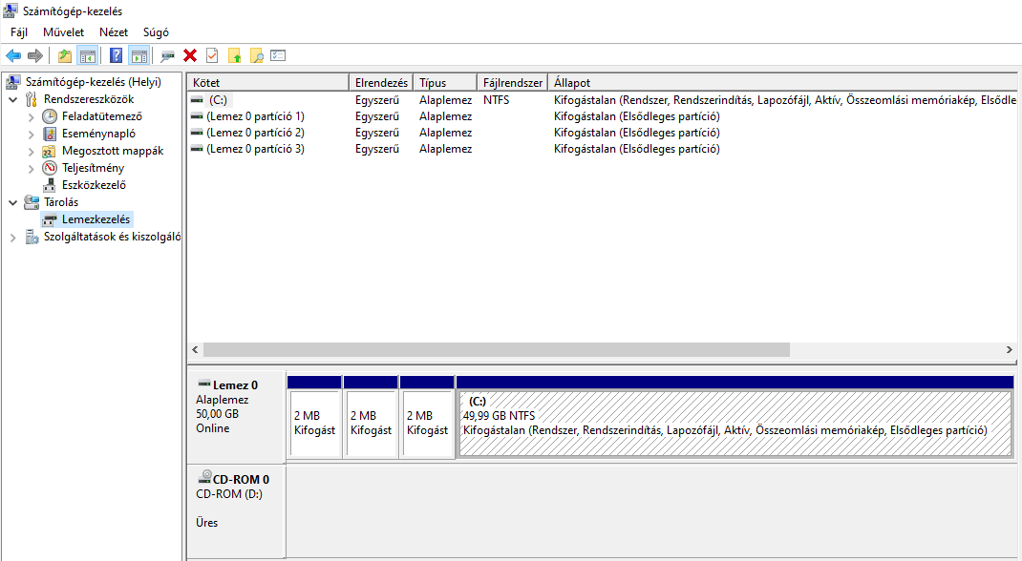Toggle the action pane toolbar button

138,56
